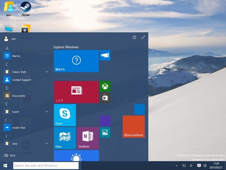Jump using the letter C header
This screenshot has height=170, width=226.
tap(7, 64)
